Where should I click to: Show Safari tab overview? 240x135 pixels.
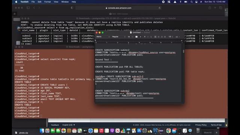coord(220,7)
